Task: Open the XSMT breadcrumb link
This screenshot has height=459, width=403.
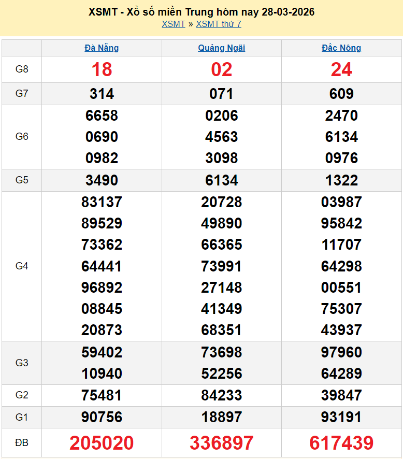Action: 173,24
